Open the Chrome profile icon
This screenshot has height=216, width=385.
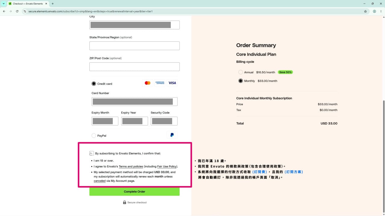374,11
